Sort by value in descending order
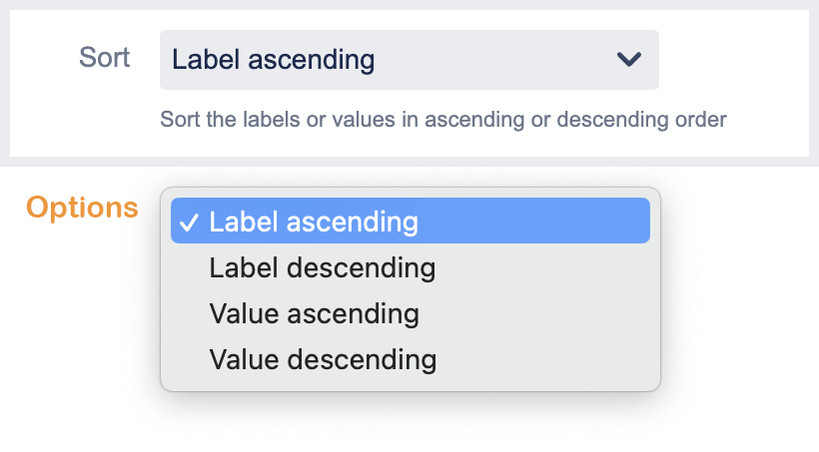Screen dimensions: 819x452 [x=323, y=359]
